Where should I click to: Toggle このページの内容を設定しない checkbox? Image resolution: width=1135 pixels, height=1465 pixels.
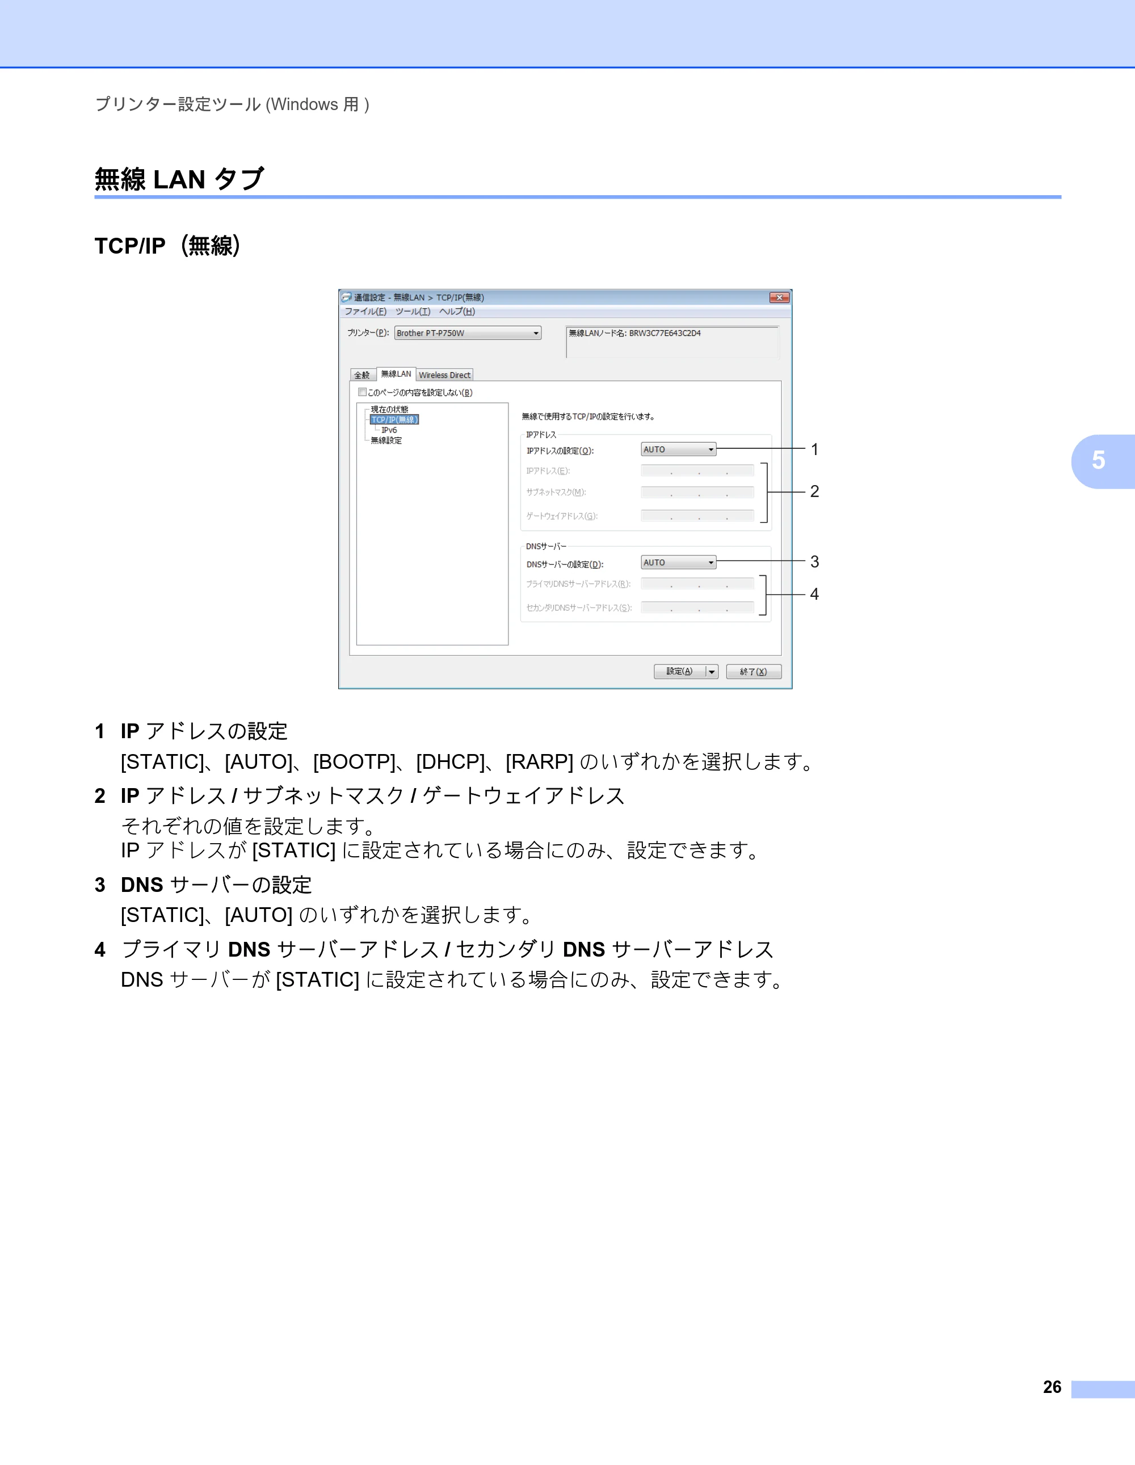point(362,393)
